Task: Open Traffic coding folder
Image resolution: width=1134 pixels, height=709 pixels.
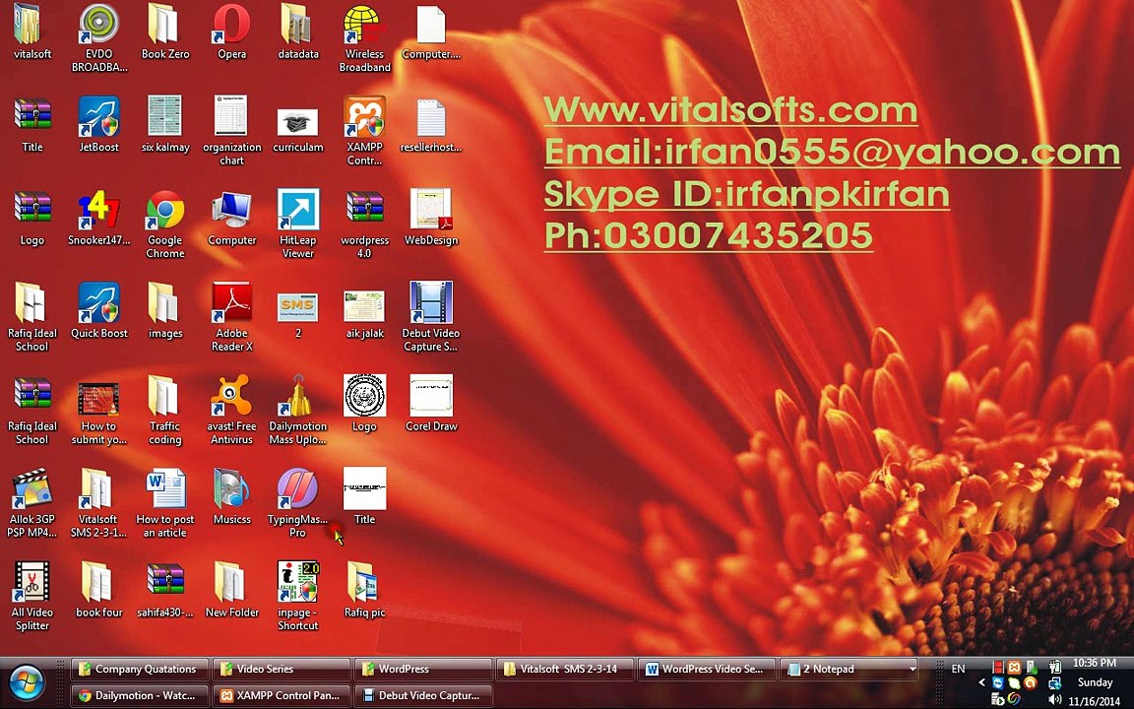Action: click(165, 410)
